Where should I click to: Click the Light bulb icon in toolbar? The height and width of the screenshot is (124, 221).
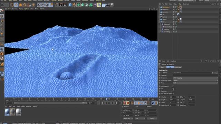click(112, 5)
